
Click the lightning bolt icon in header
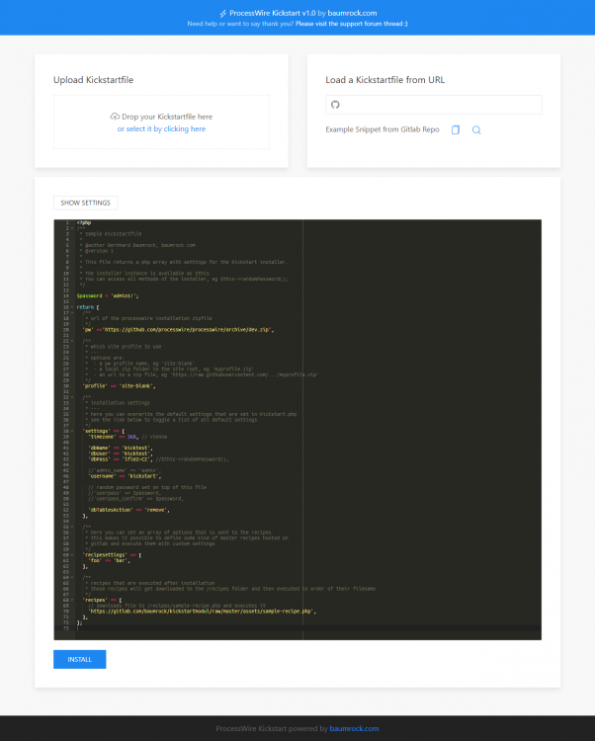coord(222,13)
